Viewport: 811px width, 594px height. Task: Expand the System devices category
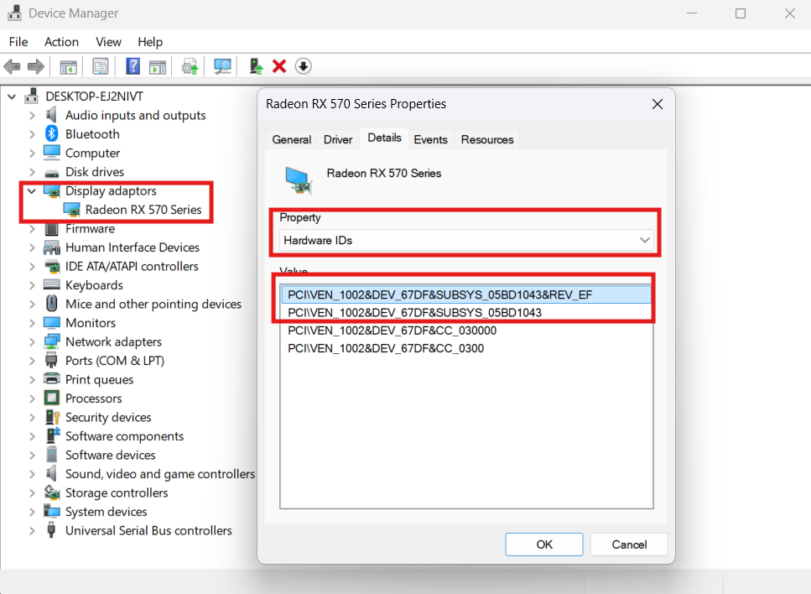pyautogui.click(x=32, y=512)
